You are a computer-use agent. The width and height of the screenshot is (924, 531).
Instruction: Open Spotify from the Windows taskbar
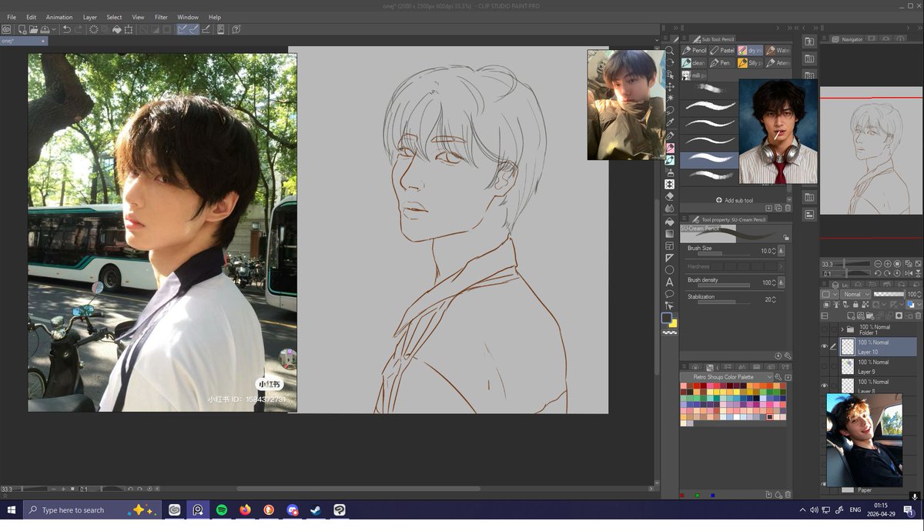point(222,510)
